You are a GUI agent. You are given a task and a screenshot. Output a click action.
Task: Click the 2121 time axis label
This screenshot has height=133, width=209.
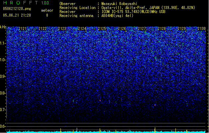(x=23, y=29)
